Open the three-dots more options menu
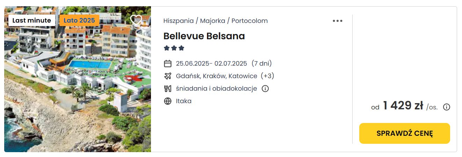 pyautogui.click(x=338, y=21)
